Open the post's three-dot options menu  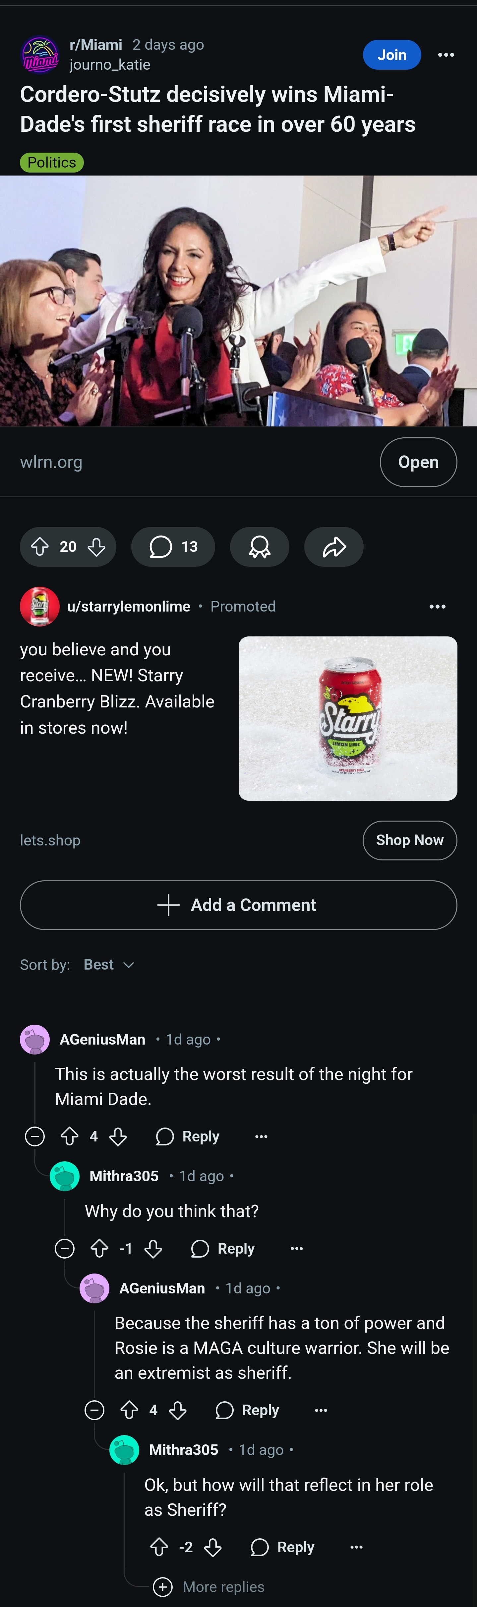click(x=446, y=55)
